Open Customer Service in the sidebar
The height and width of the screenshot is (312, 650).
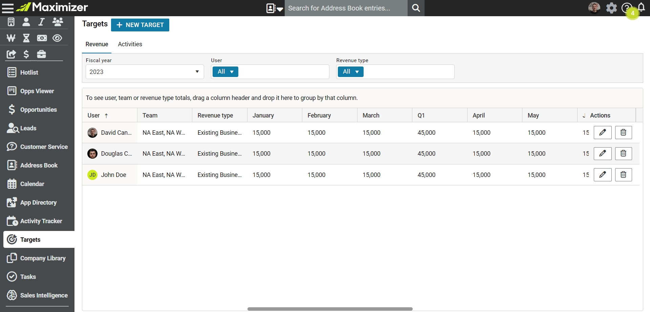[x=37, y=147]
